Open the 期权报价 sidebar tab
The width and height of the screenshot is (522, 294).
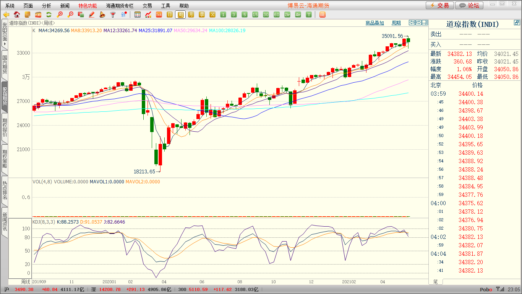pos(5,127)
